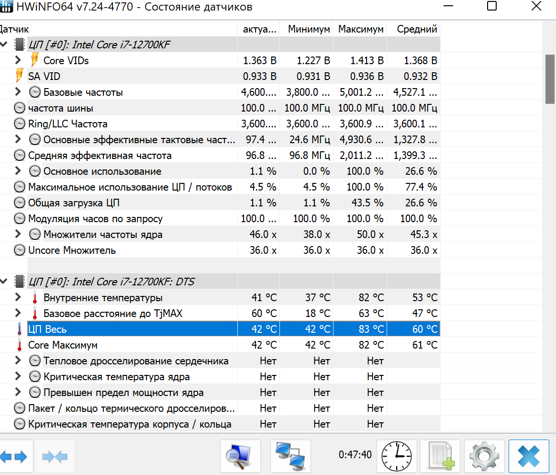Click thermometer icon beside Core Максимум

[20, 345]
